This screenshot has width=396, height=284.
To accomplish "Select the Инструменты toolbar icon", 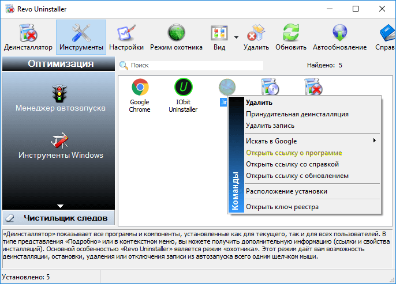I will (81, 37).
